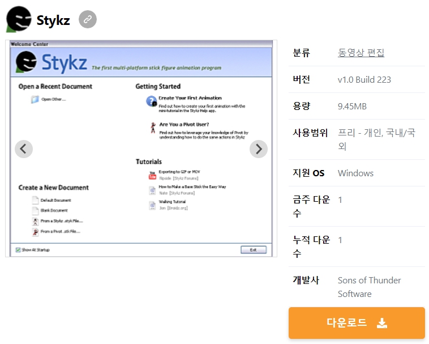The height and width of the screenshot is (344, 429).
Task: Click the 분류 label
Action: coord(301,53)
